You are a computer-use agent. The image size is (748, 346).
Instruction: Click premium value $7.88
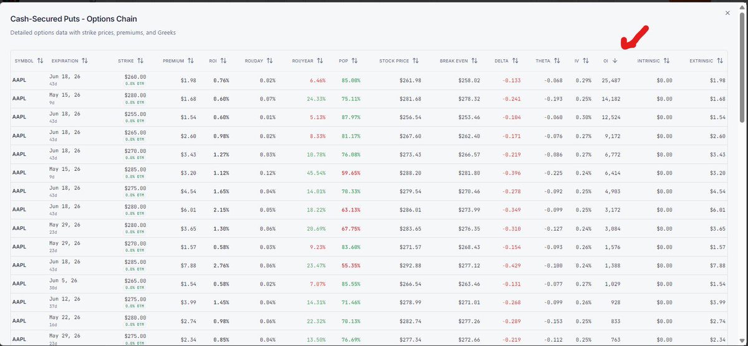(x=188, y=266)
